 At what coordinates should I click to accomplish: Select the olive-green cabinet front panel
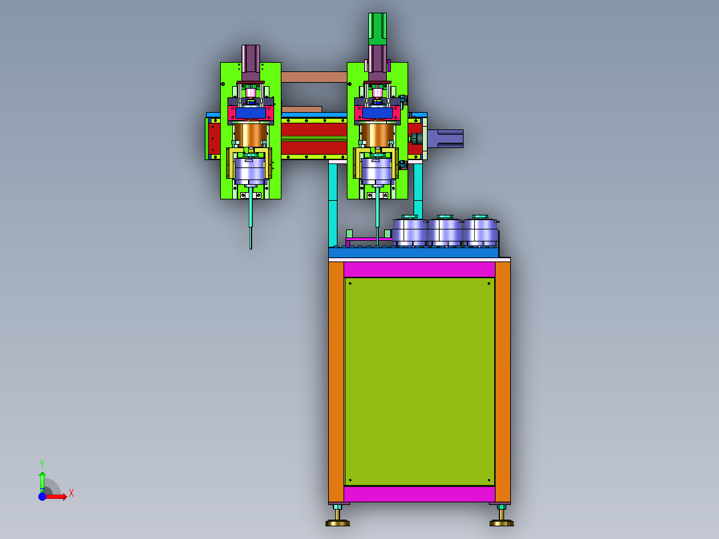[x=420, y=381]
